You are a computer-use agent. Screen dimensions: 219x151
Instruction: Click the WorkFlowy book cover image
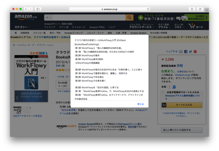pos(31,79)
